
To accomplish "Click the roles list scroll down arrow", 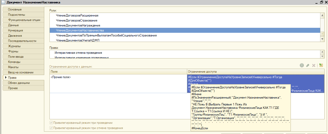I will point(323,39).
